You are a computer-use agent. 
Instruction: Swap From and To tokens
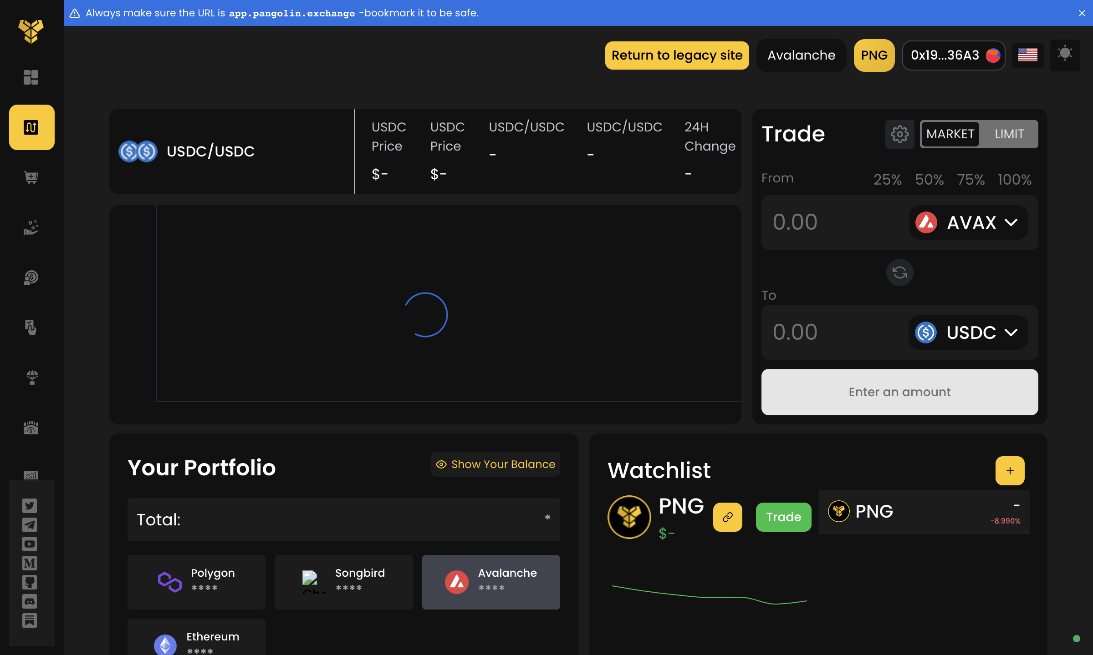(x=900, y=272)
